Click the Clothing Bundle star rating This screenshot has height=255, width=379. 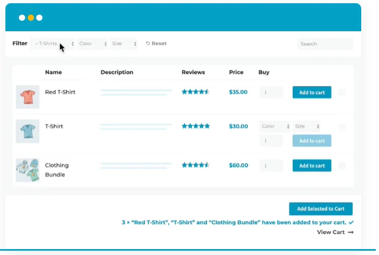point(195,165)
